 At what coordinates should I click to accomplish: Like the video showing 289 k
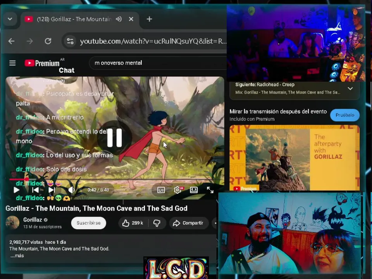133,223
